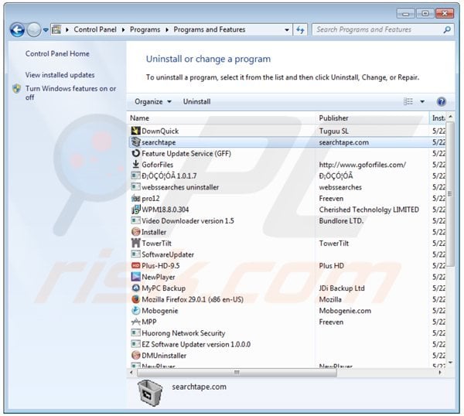
Task: Click the DMUninstaller icon
Action: [135, 356]
